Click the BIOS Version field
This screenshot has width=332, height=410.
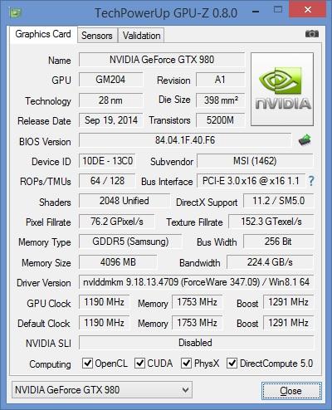point(185,140)
